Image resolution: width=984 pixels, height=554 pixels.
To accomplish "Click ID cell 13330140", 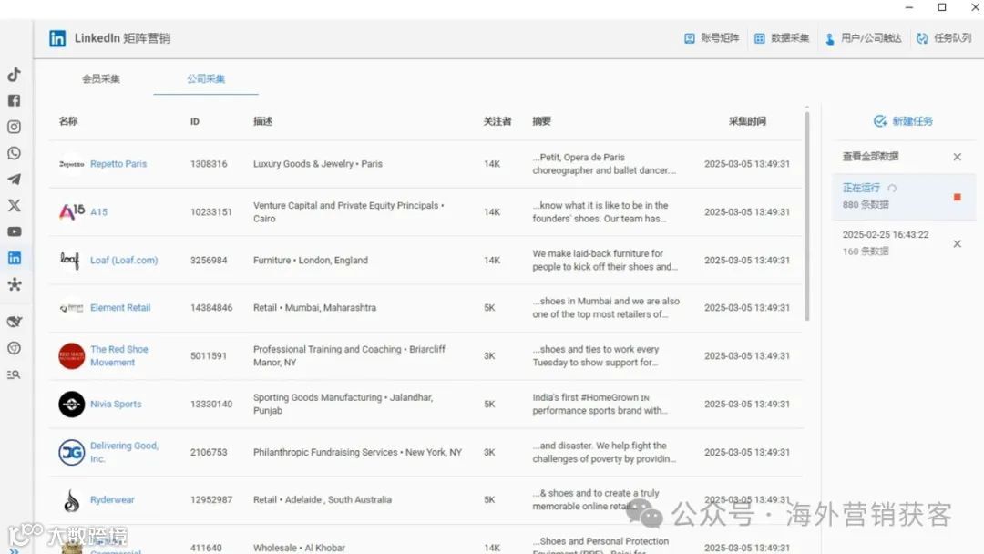I will (x=210, y=404).
